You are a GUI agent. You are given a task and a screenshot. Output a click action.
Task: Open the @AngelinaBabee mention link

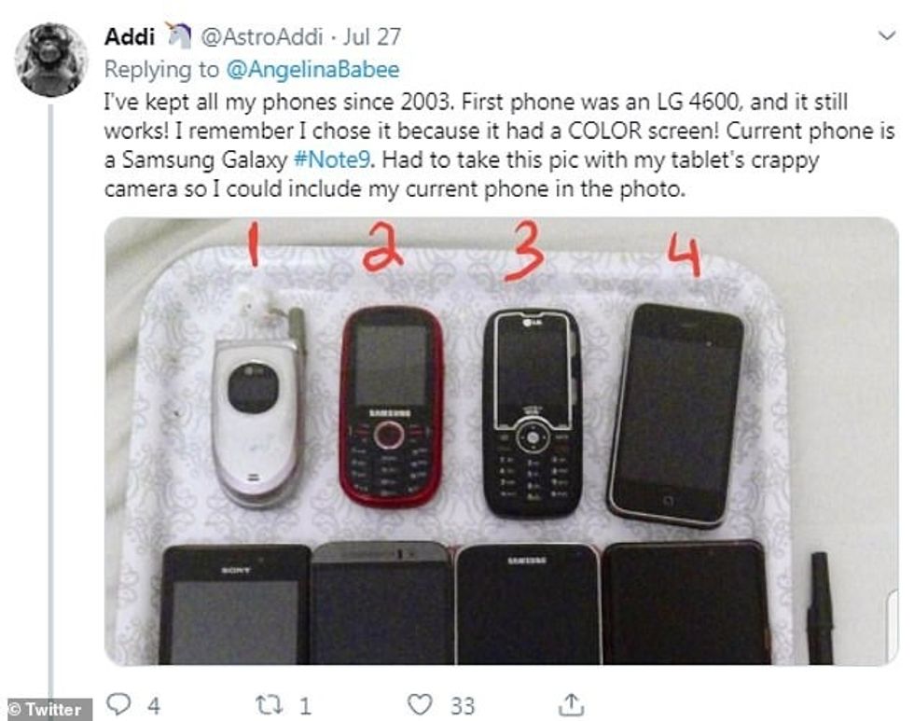tap(312, 70)
